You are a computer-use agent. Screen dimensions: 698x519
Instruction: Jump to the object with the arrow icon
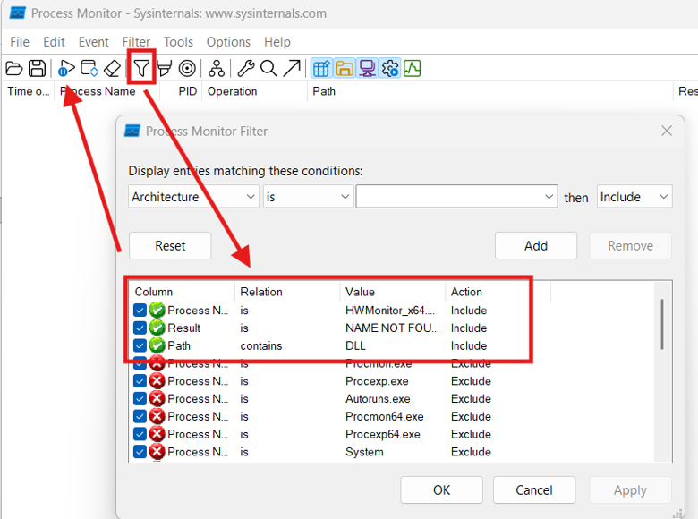(x=292, y=69)
